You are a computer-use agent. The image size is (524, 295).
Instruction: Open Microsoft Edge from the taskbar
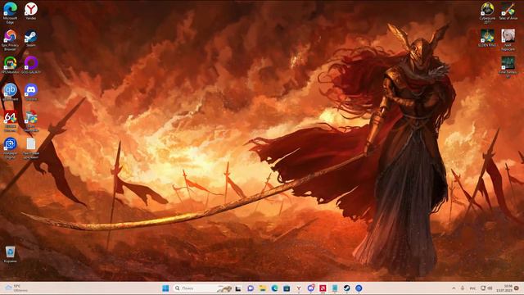click(274, 288)
